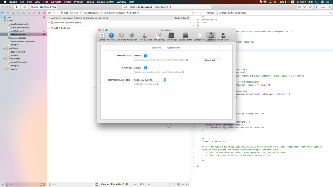Open the Source Control menu
The image size is (333, 187).
(105, 2)
